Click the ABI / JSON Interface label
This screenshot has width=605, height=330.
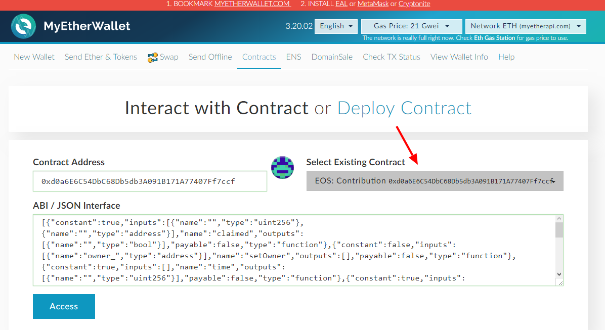[x=76, y=206]
